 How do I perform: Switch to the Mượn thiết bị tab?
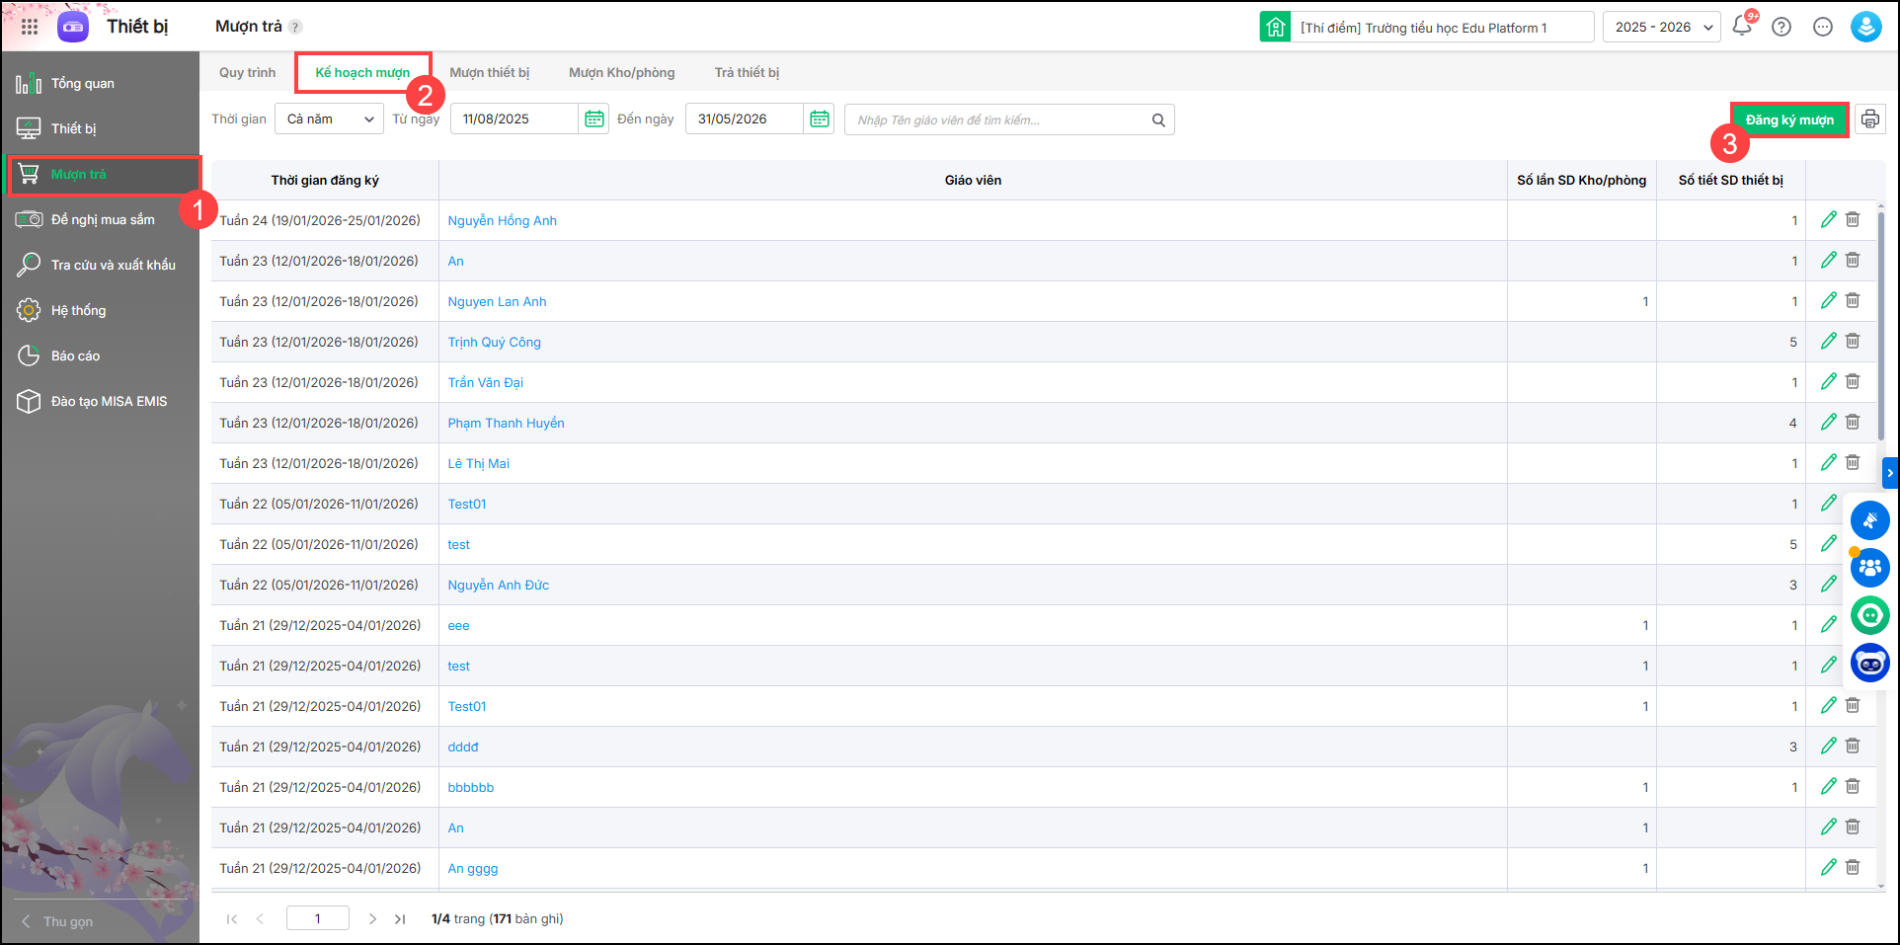point(489,72)
